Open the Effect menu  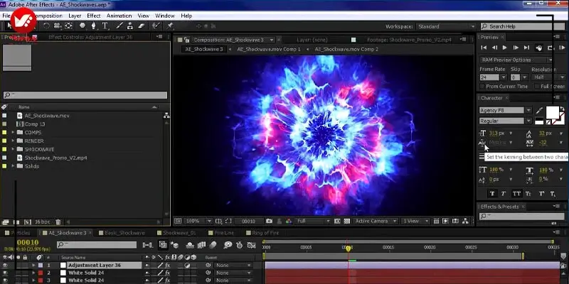(x=94, y=16)
